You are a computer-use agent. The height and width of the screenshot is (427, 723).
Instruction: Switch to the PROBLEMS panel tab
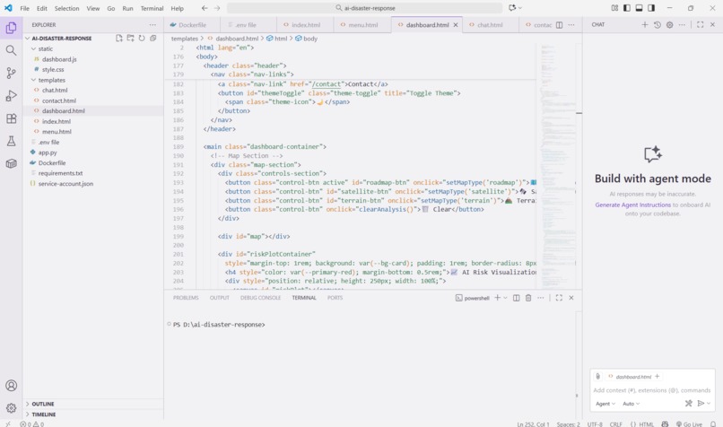[x=186, y=298]
